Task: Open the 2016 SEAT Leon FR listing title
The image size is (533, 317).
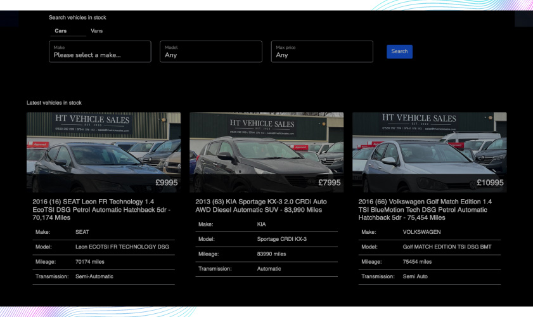Action: (x=101, y=209)
